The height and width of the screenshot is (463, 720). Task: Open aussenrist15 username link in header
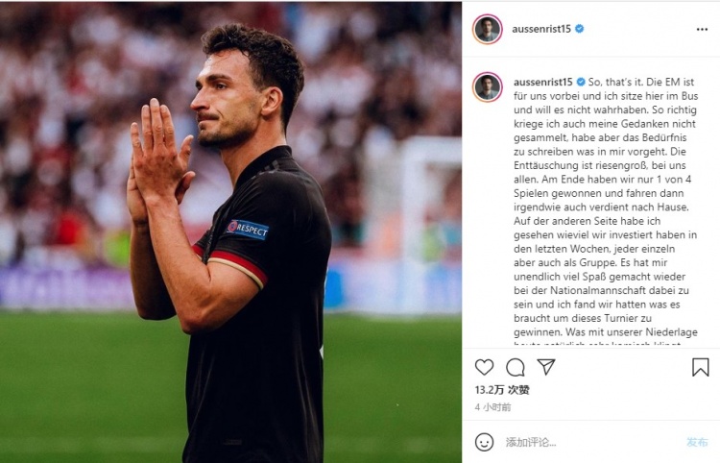tap(541, 29)
